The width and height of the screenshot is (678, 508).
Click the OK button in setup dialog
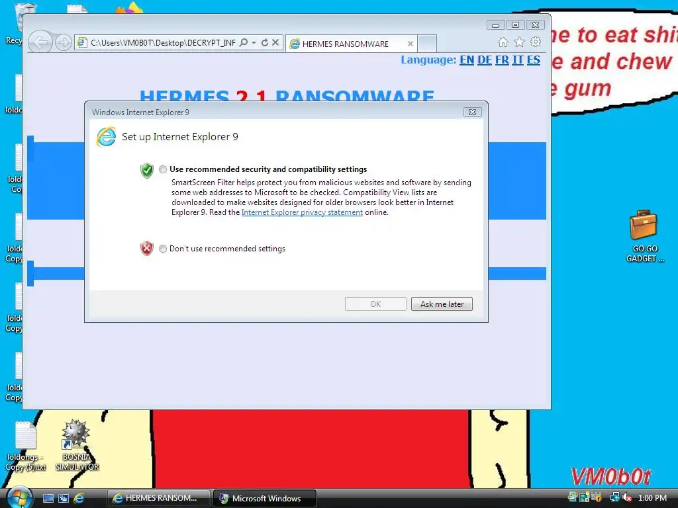coord(375,304)
